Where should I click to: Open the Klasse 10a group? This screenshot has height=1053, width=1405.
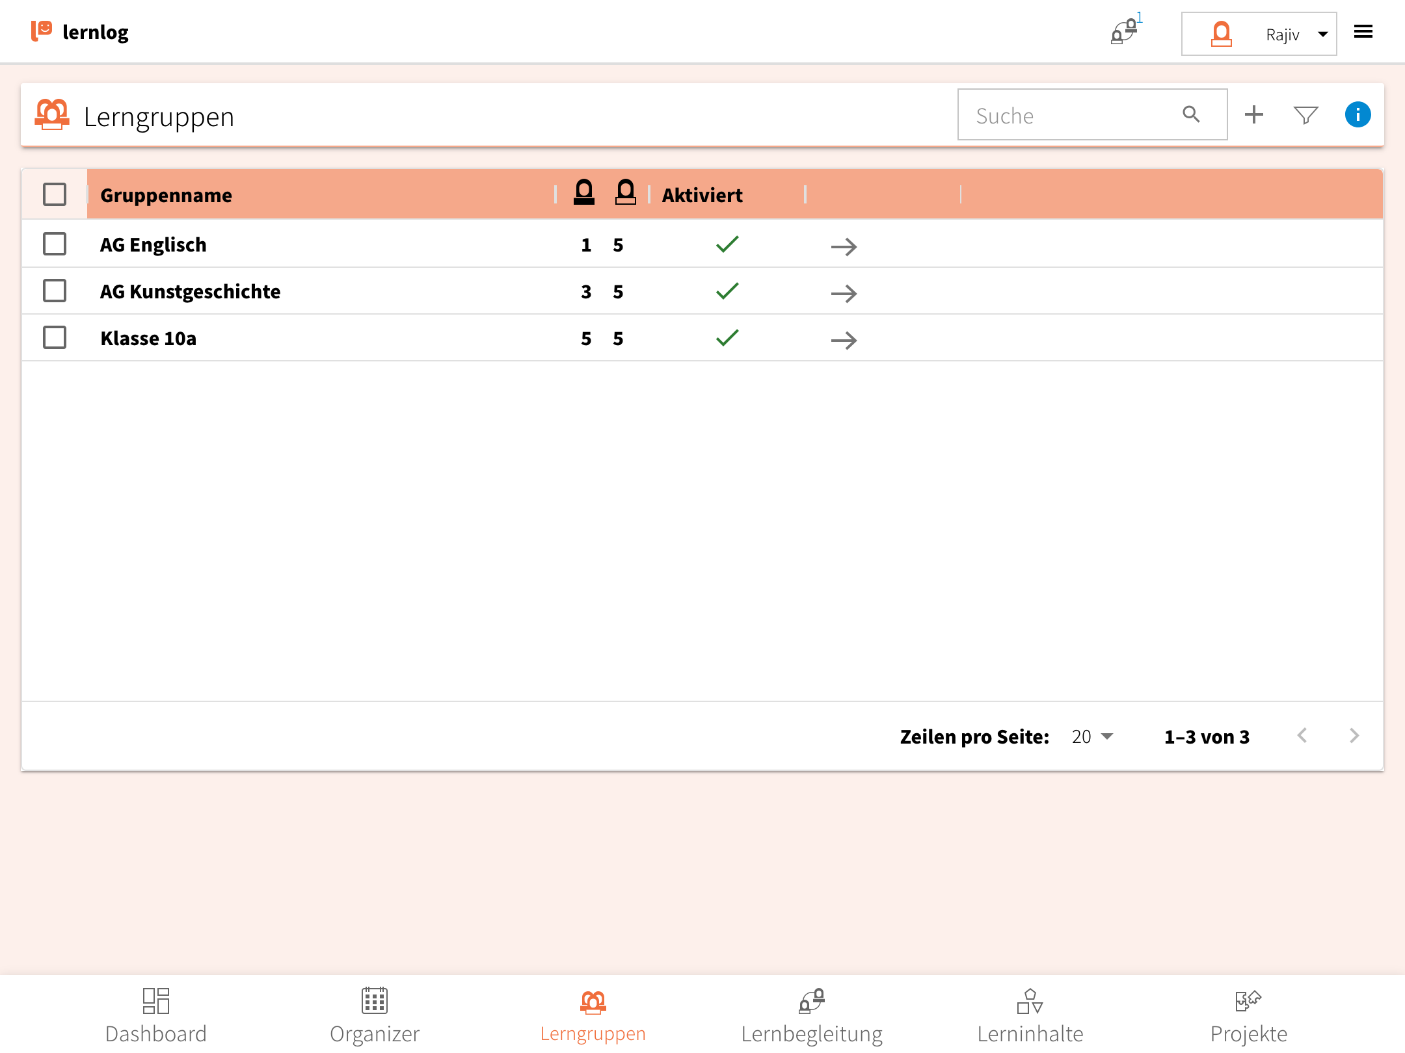tap(148, 339)
